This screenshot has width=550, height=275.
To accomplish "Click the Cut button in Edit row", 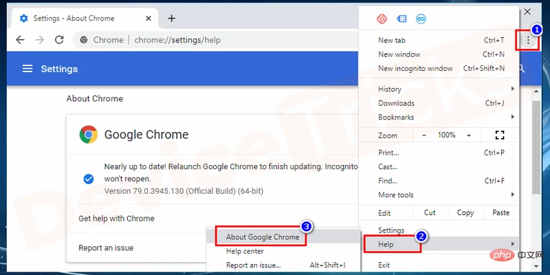I will point(430,212).
